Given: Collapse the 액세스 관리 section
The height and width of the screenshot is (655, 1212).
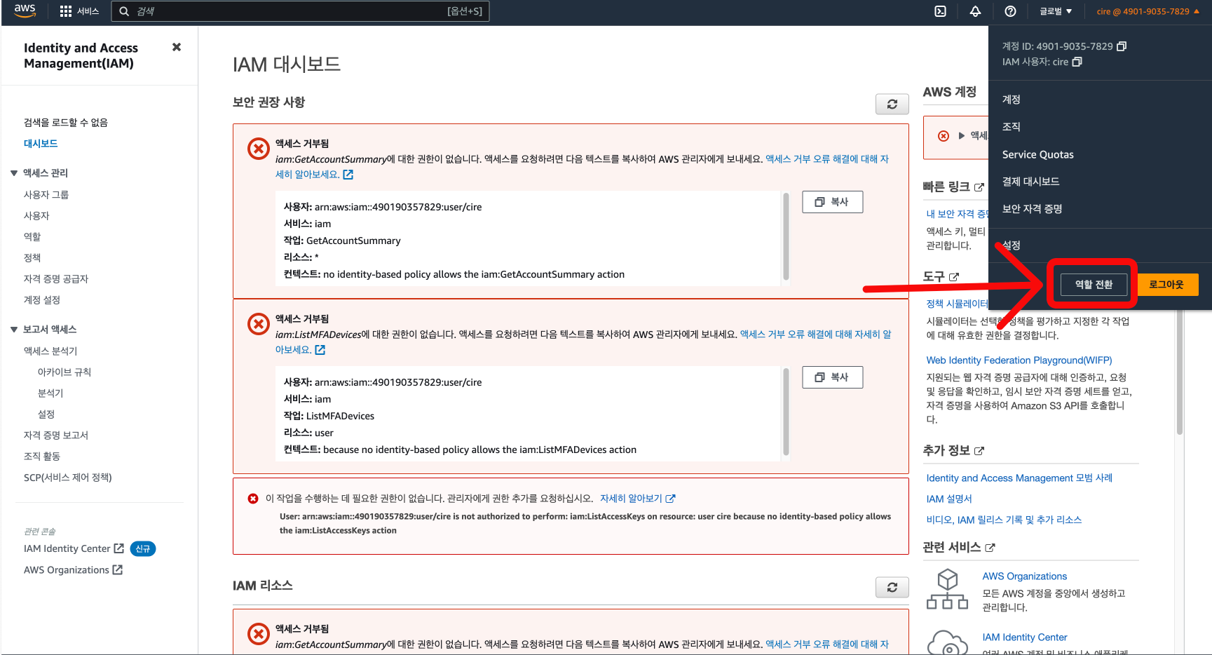Looking at the screenshot, I should (x=14, y=173).
